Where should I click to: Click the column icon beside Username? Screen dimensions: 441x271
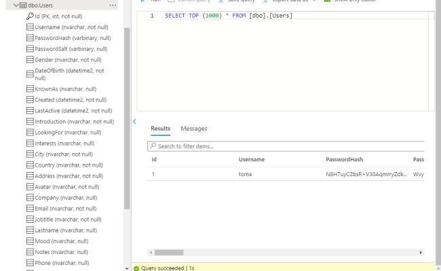[x=30, y=27]
